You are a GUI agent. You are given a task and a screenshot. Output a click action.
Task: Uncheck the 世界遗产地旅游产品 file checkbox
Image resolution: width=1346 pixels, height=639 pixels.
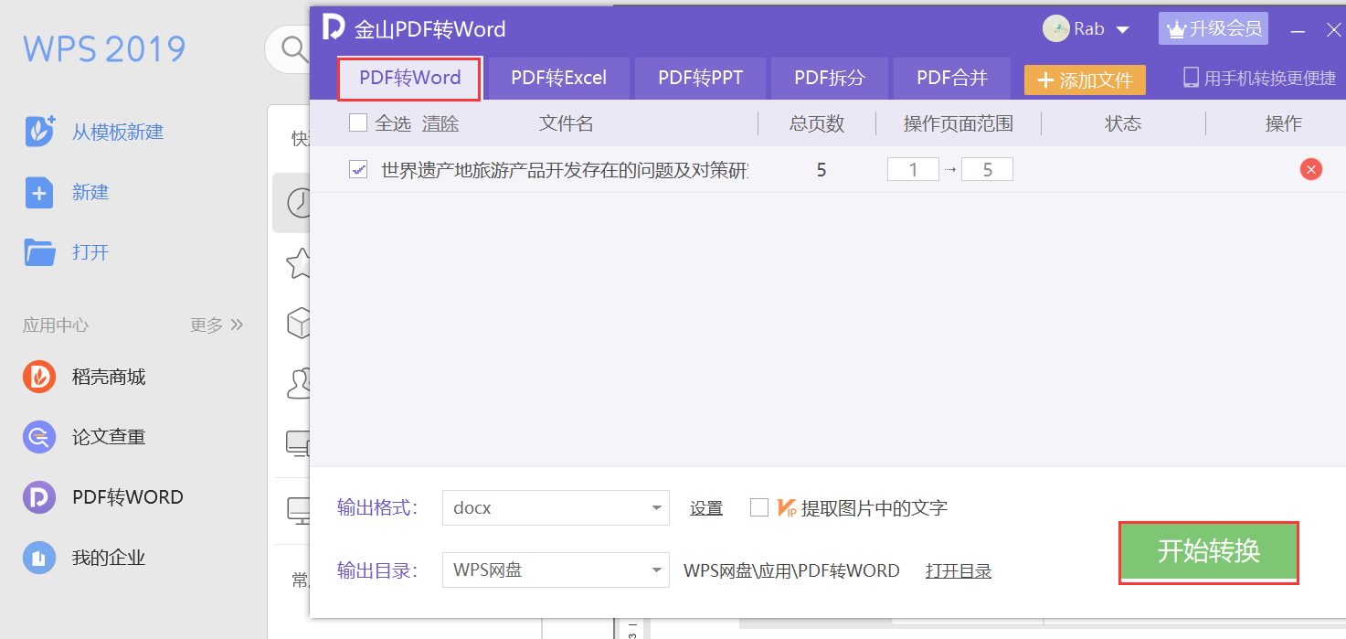358,169
